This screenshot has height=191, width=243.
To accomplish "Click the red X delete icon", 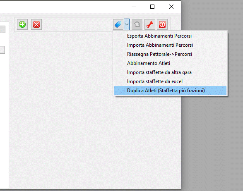I will [36, 24].
